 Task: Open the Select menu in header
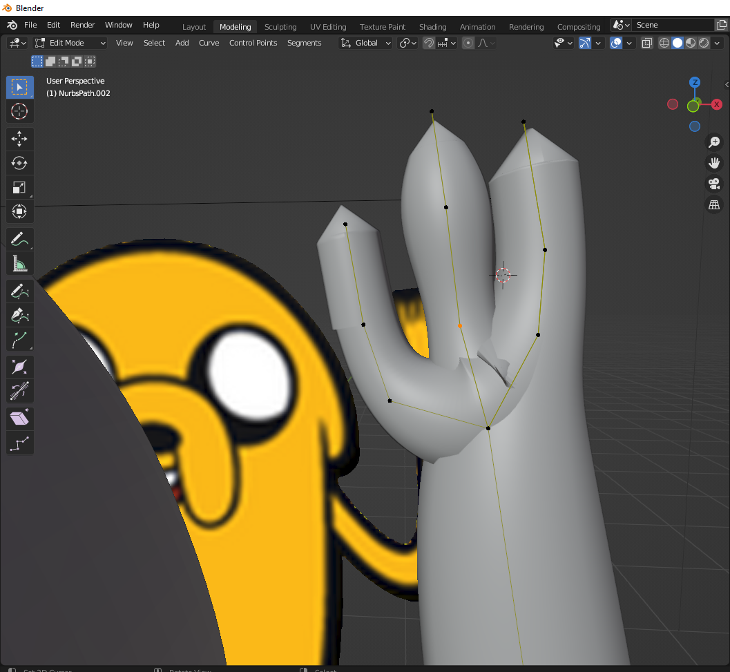point(154,43)
